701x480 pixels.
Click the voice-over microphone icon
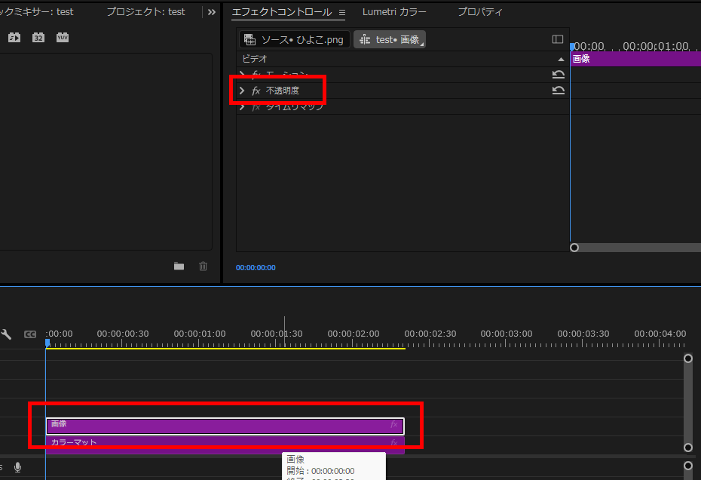pos(17,467)
